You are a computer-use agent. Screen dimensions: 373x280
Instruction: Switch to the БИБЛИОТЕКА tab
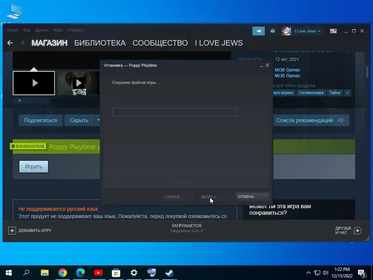point(100,43)
